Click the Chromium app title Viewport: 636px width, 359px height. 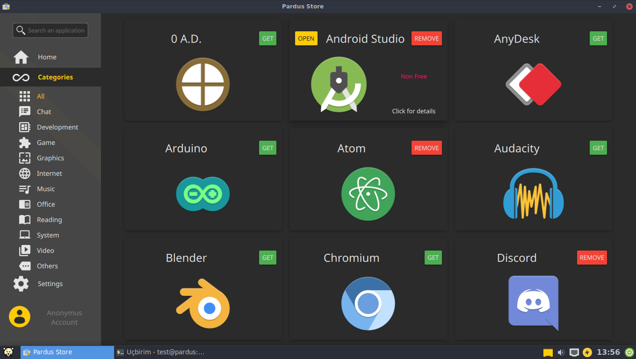[x=352, y=258]
